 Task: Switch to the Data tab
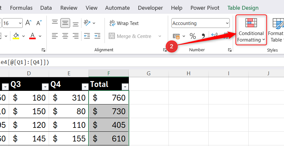tap(46, 8)
